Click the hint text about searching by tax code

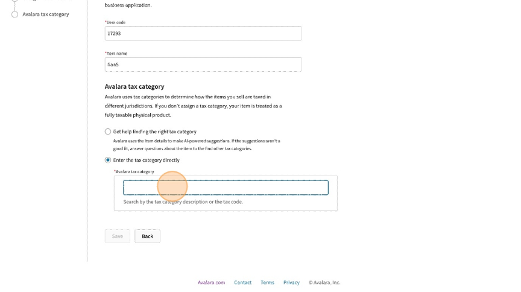click(183, 202)
